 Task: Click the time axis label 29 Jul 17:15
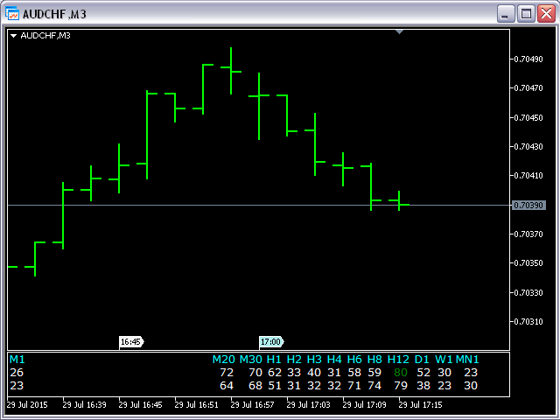coord(420,405)
